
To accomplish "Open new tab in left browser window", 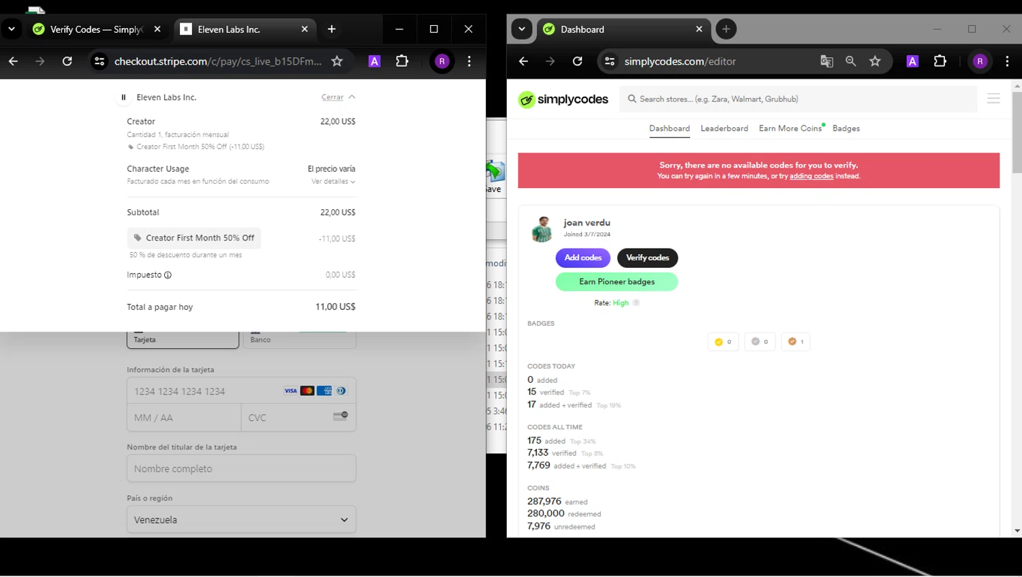I will (332, 29).
